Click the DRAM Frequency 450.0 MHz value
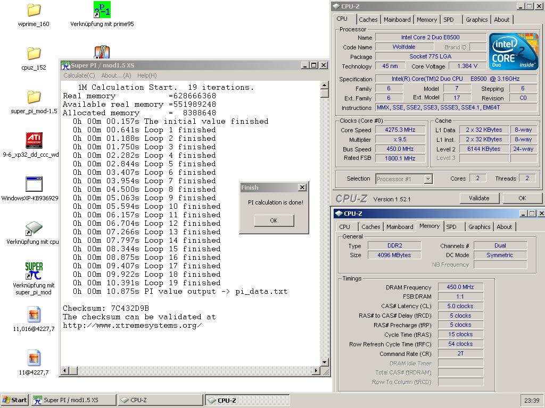The image size is (545, 408). (x=460, y=287)
